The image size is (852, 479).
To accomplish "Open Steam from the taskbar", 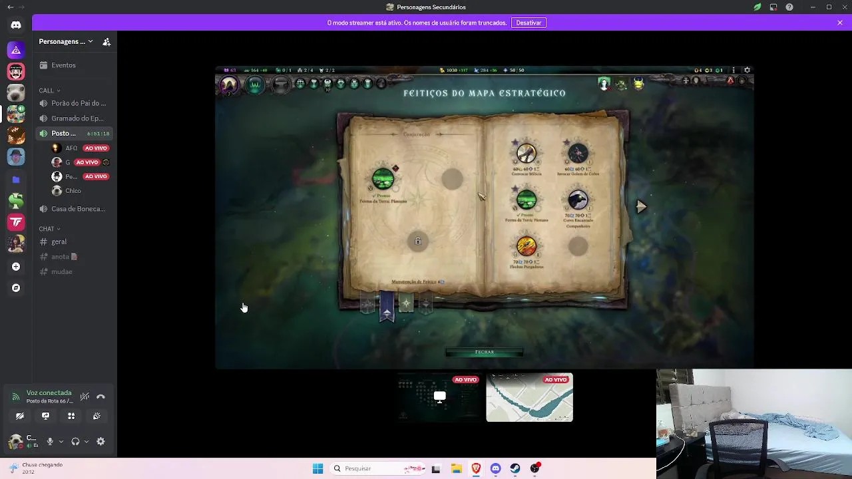I will 515,468.
